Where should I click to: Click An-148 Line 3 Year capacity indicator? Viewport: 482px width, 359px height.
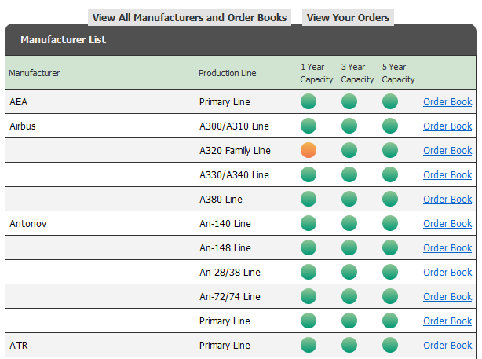click(x=349, y=247)
